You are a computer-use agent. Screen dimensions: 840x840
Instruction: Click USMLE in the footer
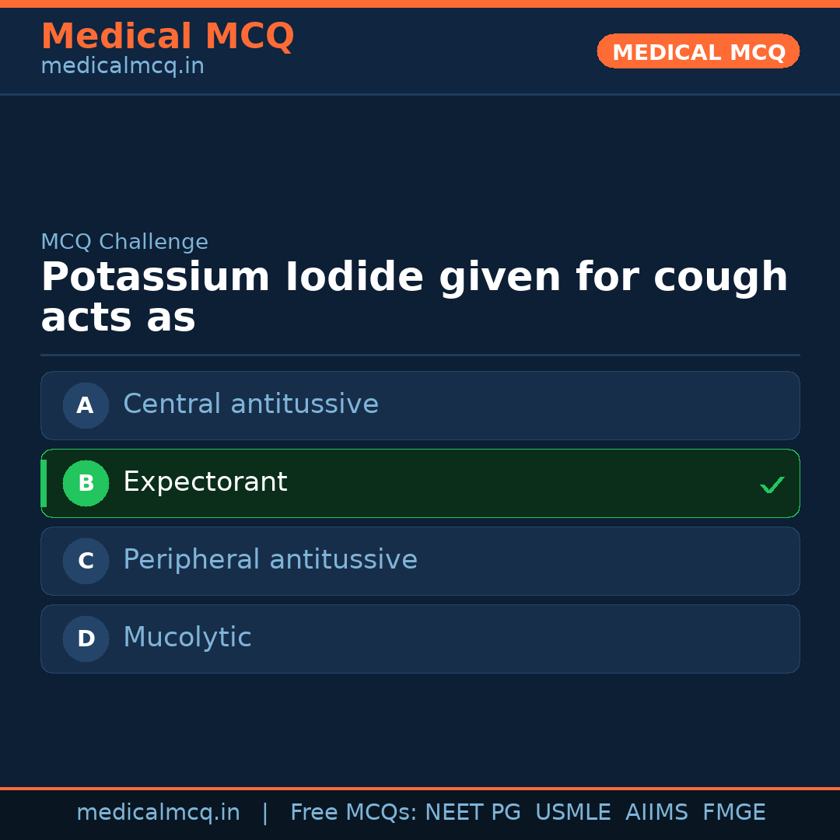click(572, 813)
